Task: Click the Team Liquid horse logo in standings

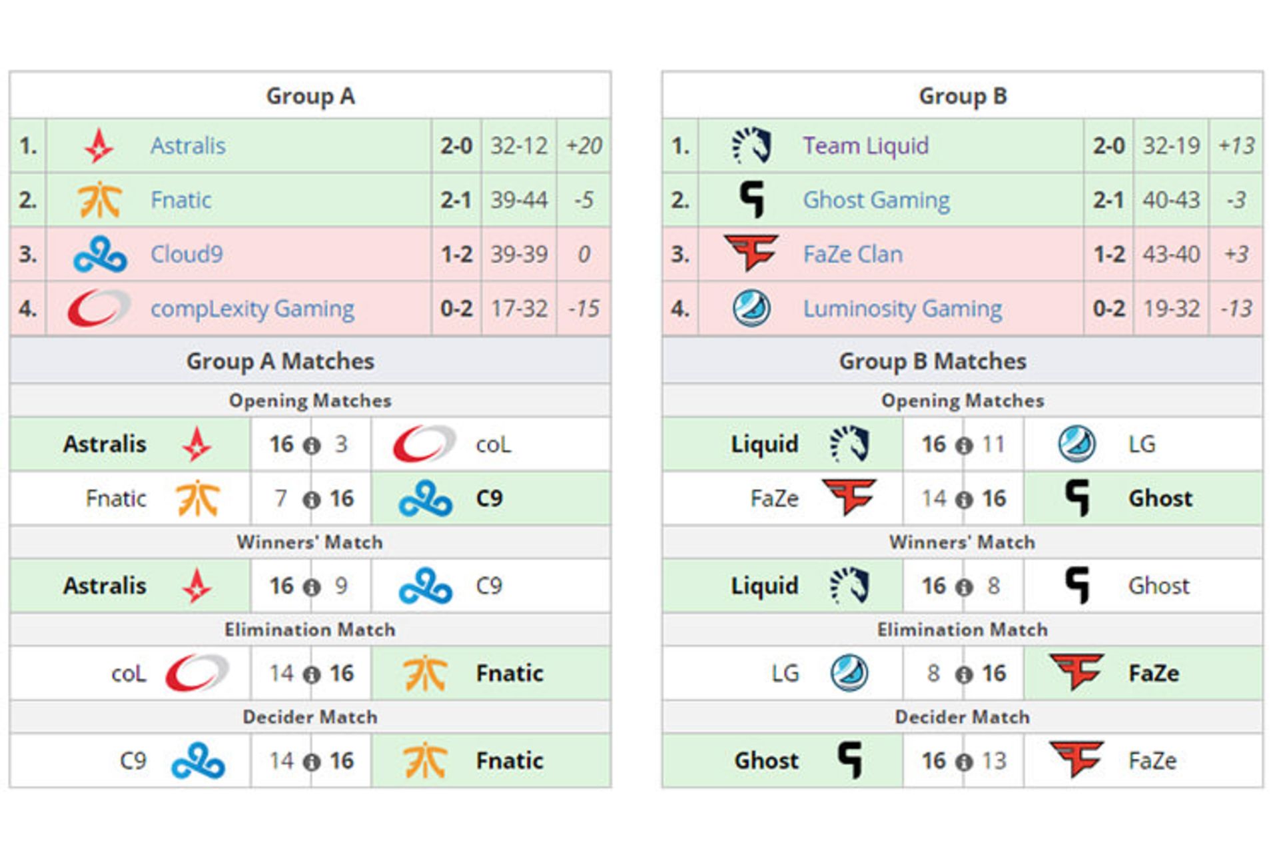Action: (752, 146)
